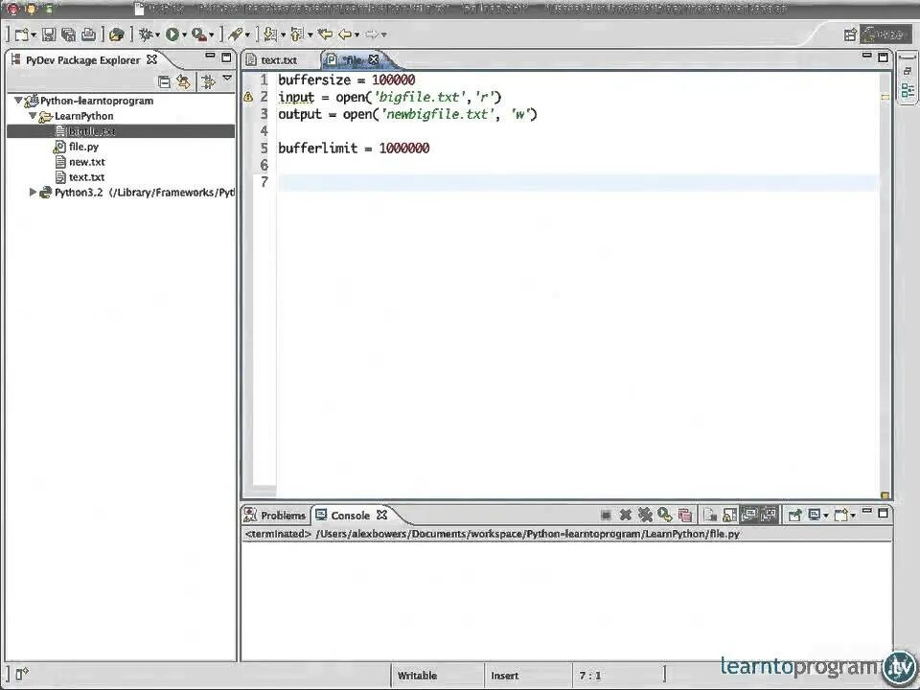Click the Outline icon in right strip

908,90
